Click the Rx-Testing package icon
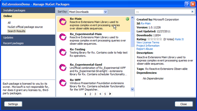 (63, 52)
